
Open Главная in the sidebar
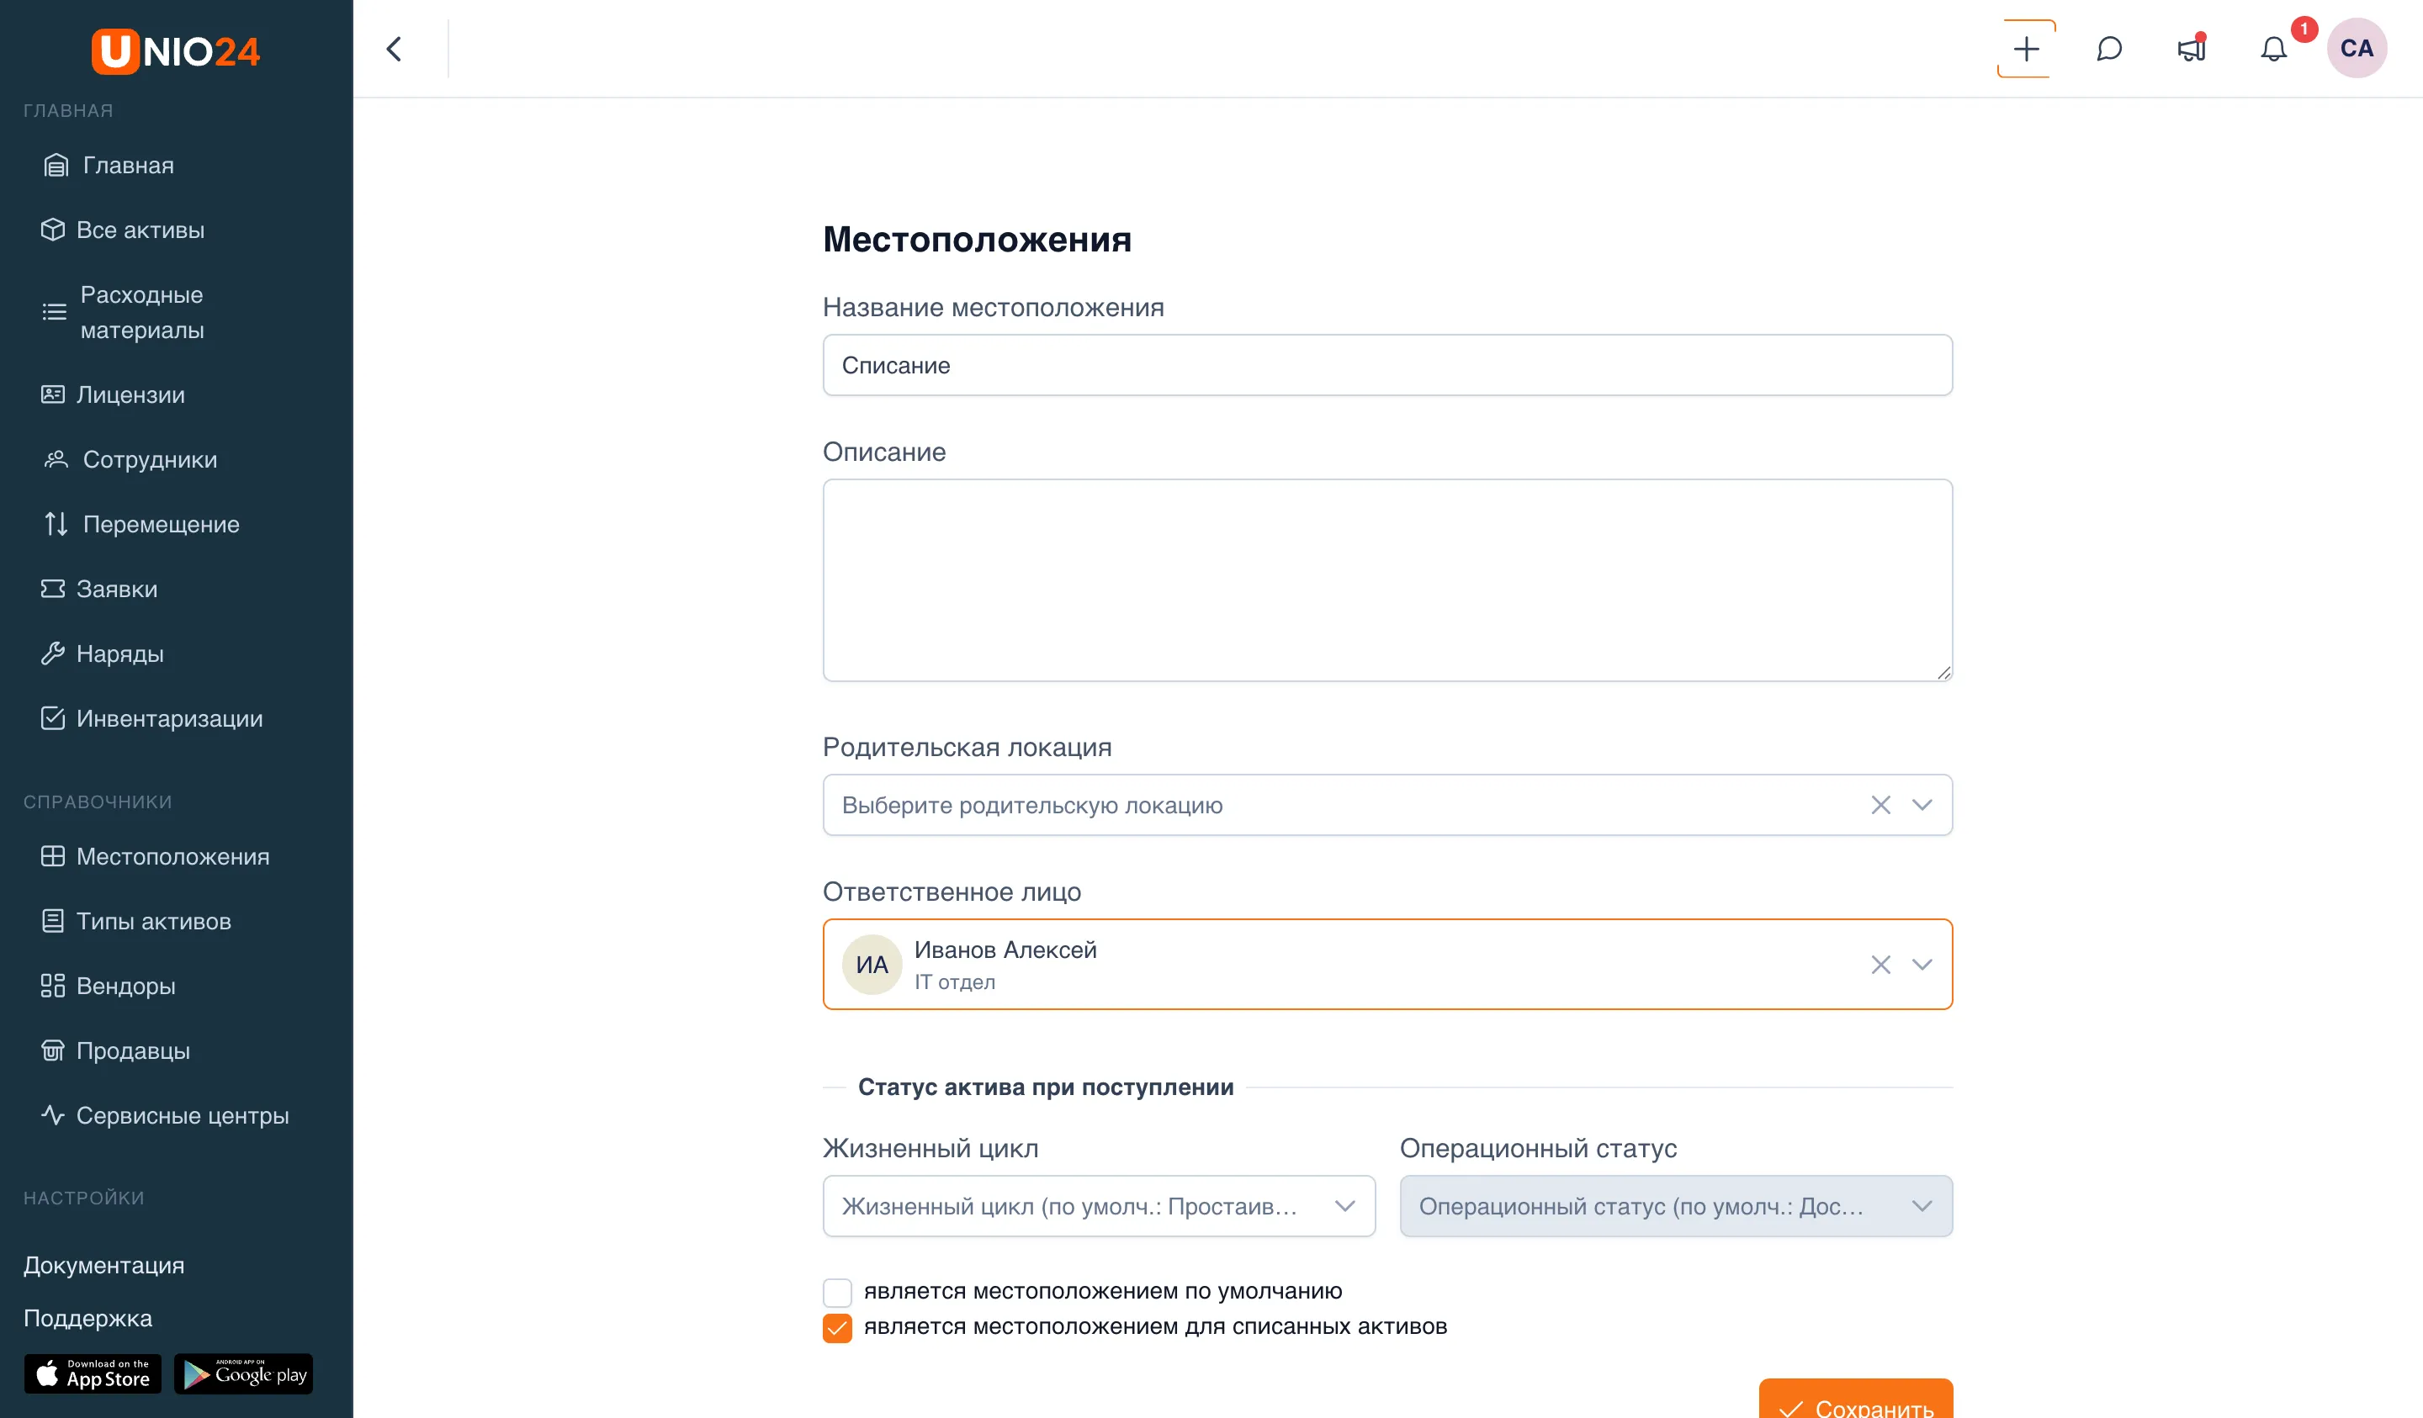(128, 166)
